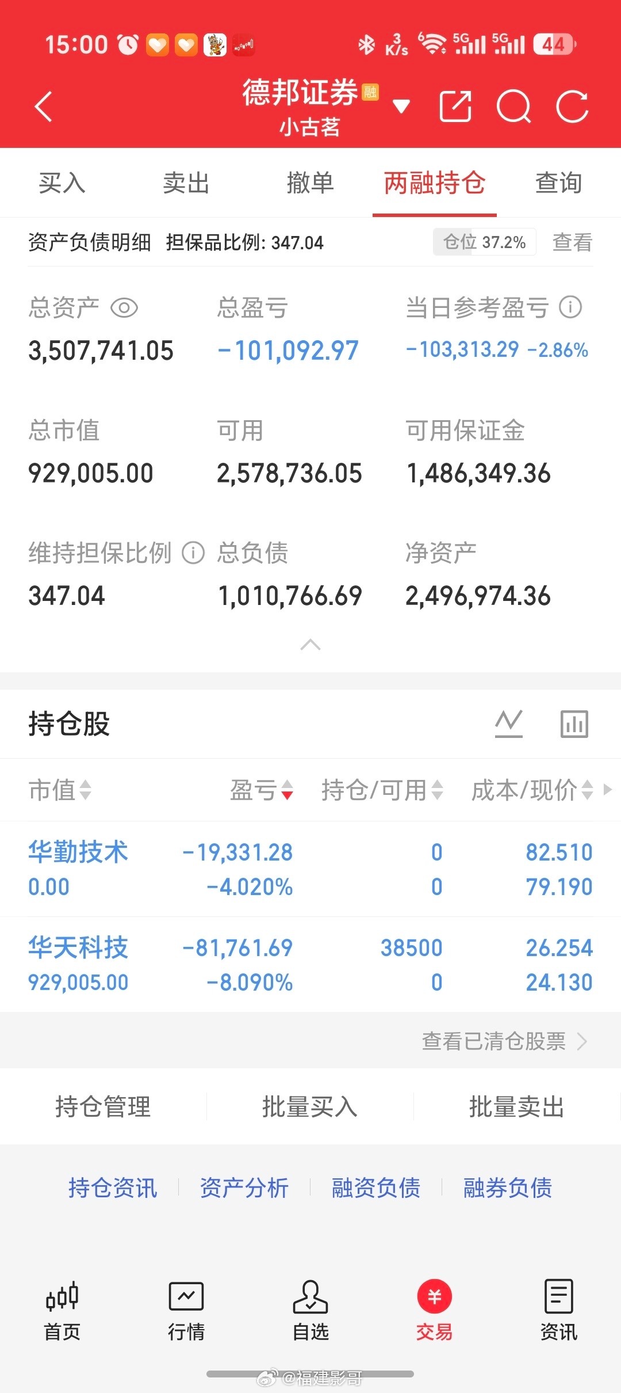Image resolution: width=621 pixels, height=1393 pixels.
Task: Tap the 净资产 value 2,496,974.36
Action: point(478,596)
